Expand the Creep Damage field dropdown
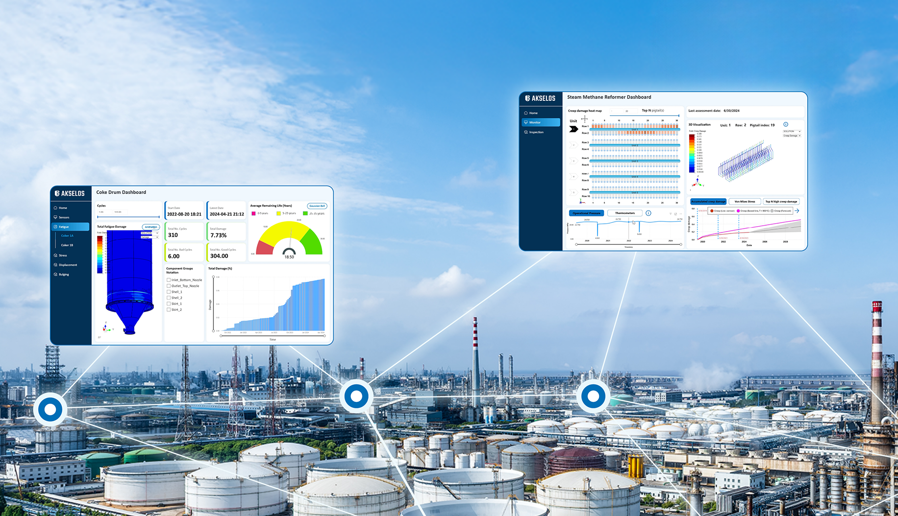Viewport: 898px width, 516px height. pos(792,136)
